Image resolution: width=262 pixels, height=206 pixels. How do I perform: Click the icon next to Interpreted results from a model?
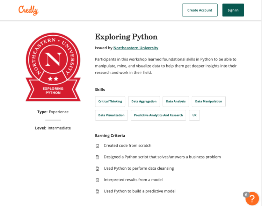point(97,180)
